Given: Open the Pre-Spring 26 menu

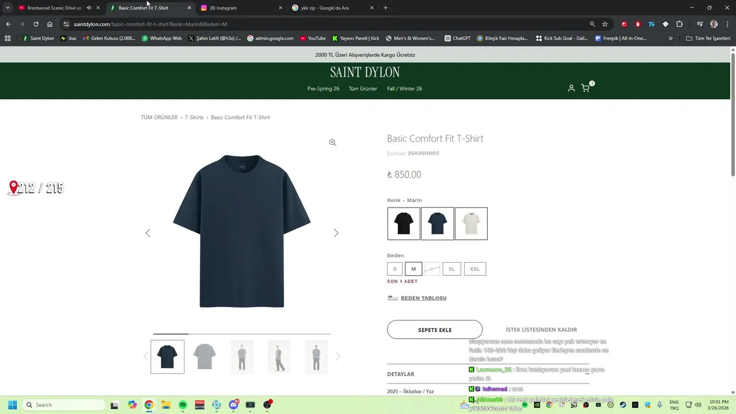Looking at the screenshot, I should [x=323, y=89].
